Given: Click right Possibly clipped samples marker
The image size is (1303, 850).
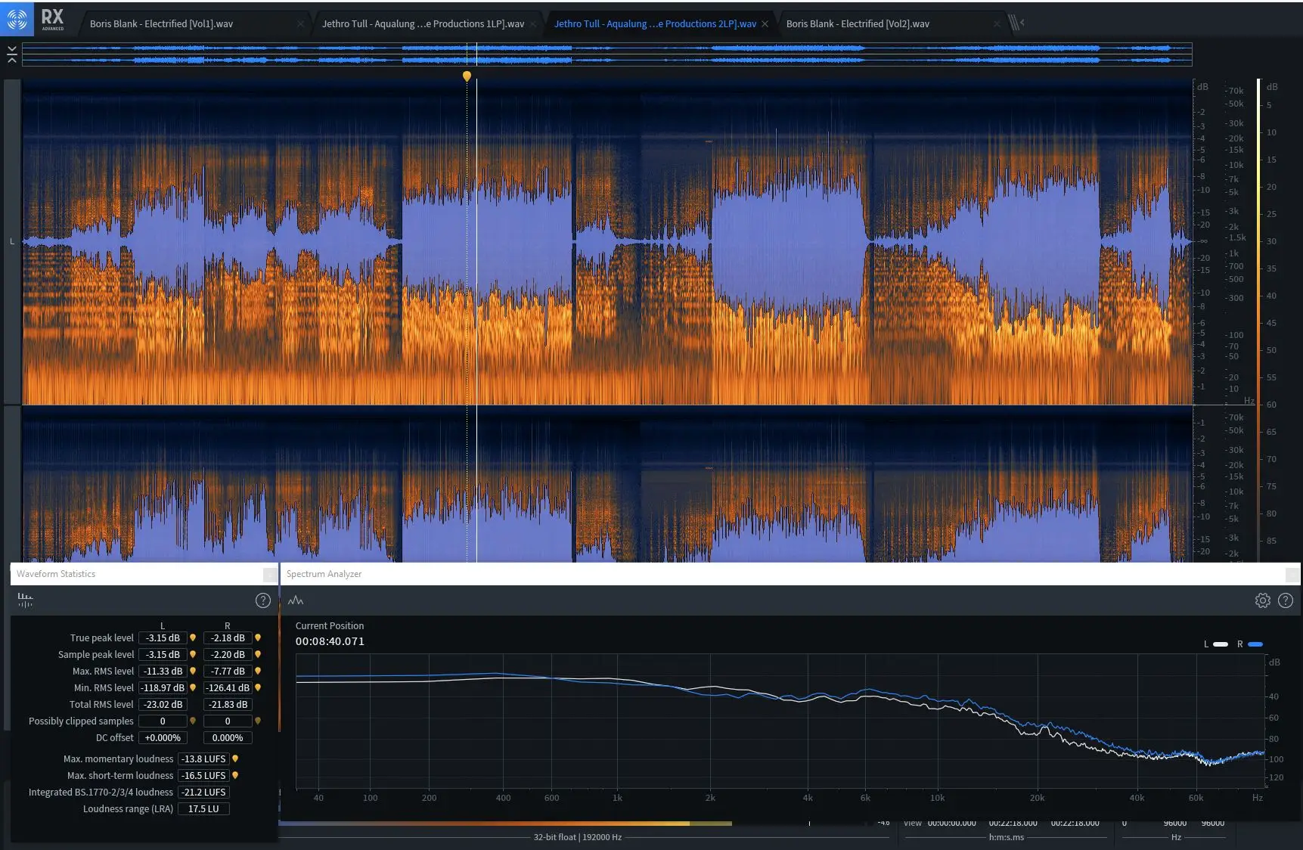Looking at the screenshot, I should [258, 721].
